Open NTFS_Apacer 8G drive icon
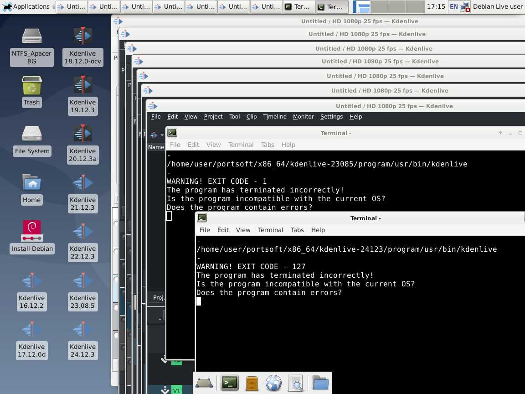This screenshot has height=394, width=525. pos(32,36)
